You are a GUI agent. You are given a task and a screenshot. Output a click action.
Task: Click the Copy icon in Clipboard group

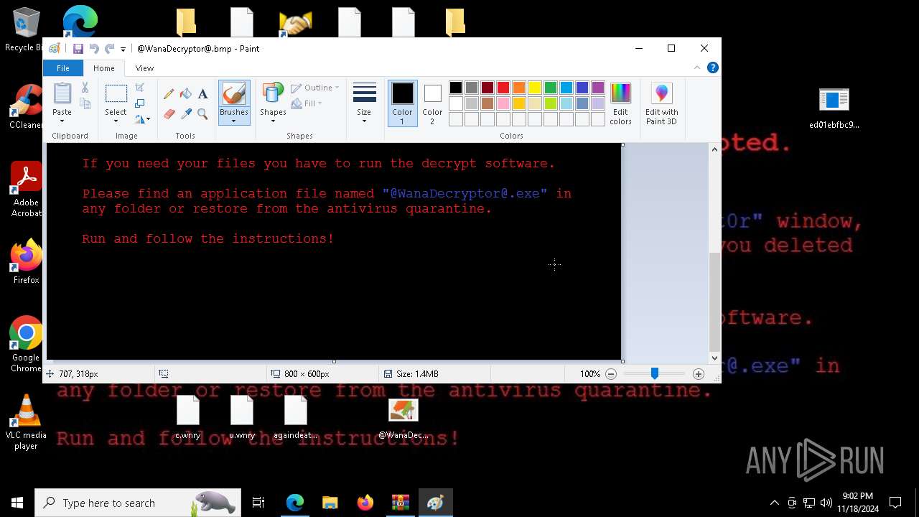(85, 104)
